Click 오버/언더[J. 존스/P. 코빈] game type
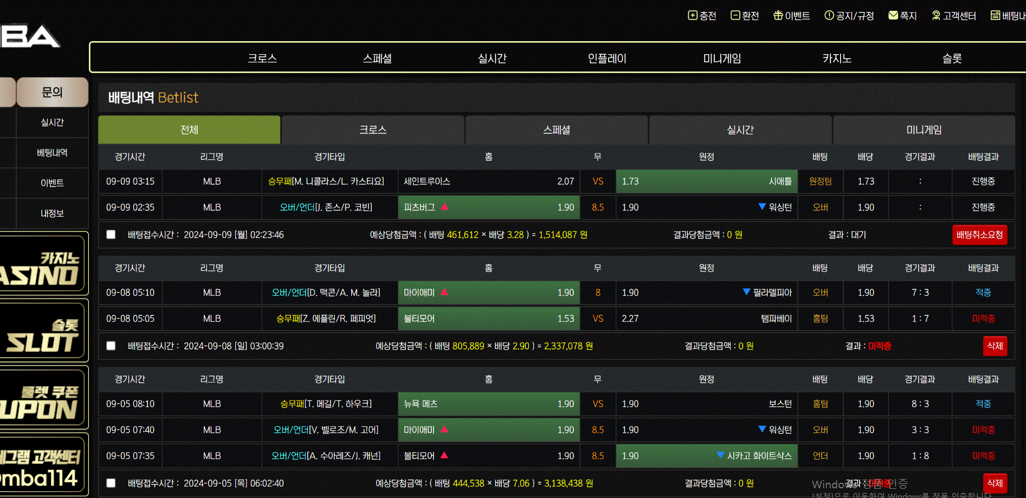1026x498 pixels. coord(326,207)
